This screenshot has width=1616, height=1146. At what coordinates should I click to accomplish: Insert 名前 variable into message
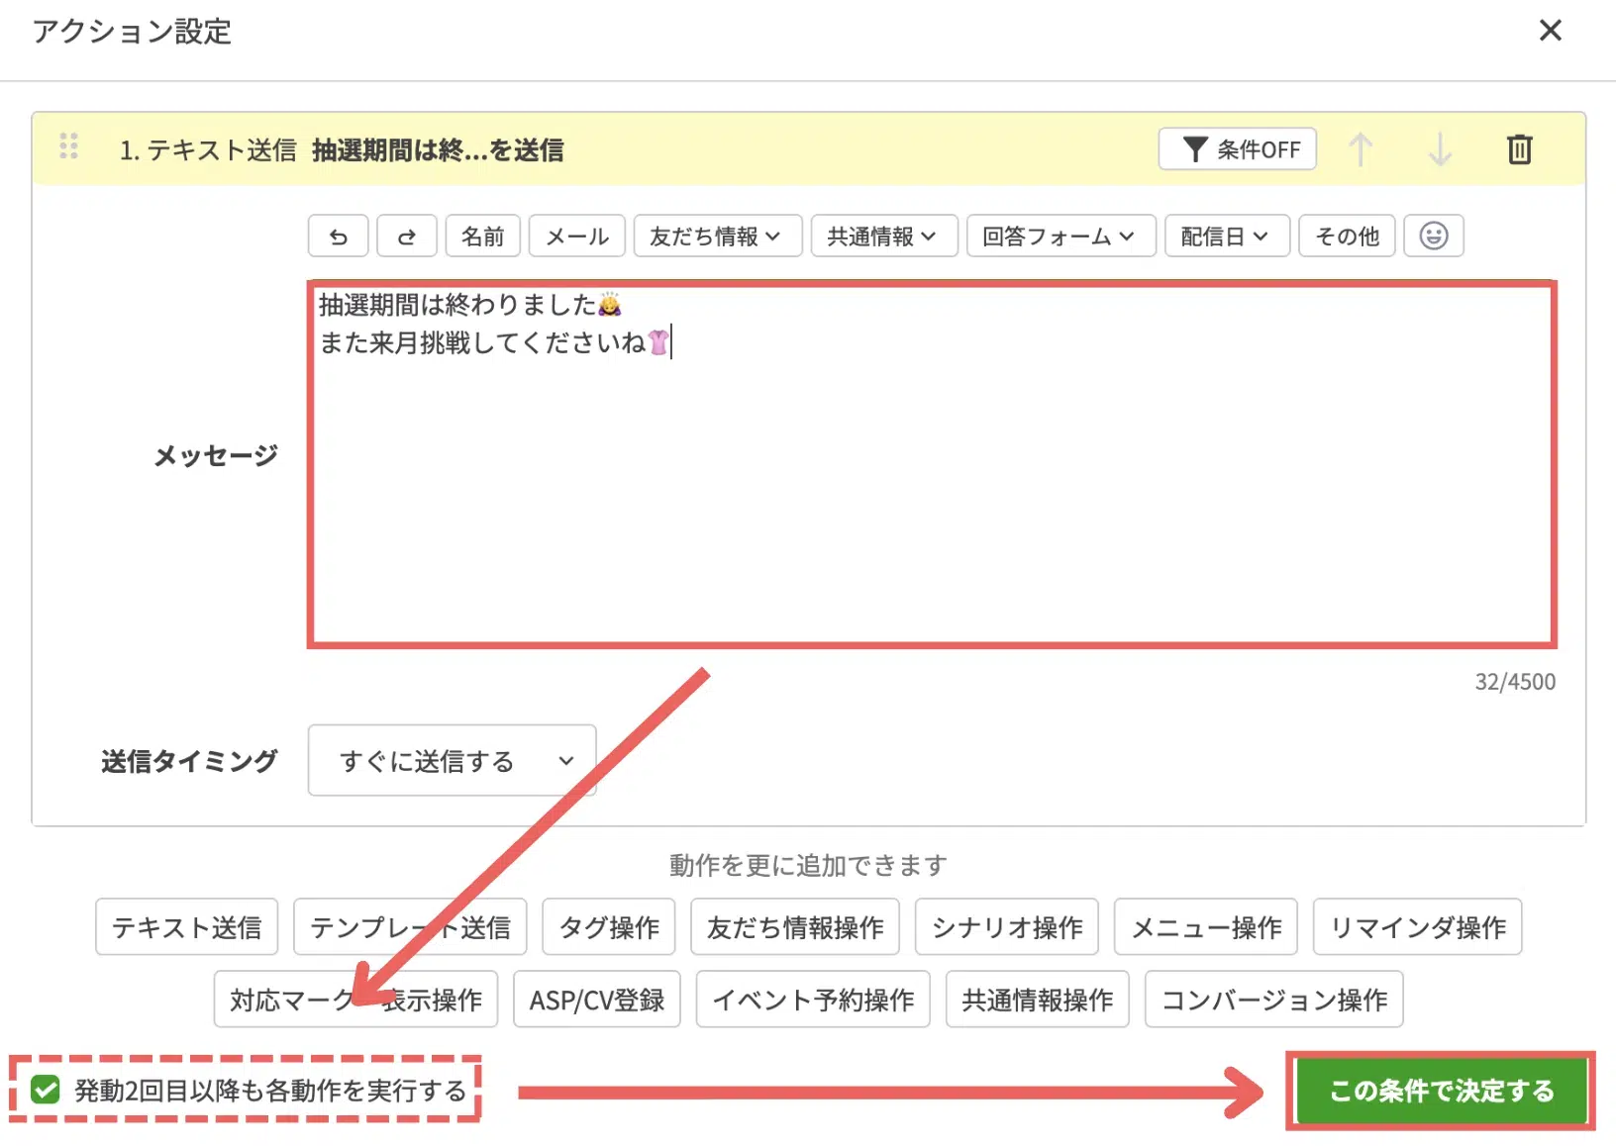coord(483,237)
